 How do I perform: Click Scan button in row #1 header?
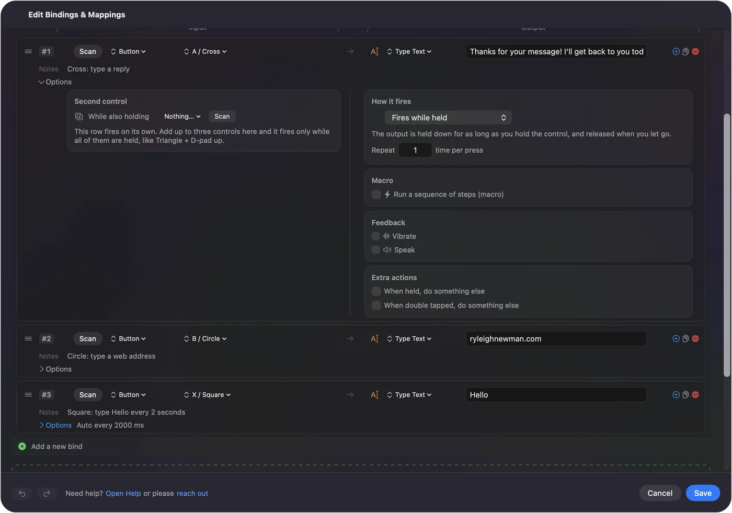click(x=87, y=51)
